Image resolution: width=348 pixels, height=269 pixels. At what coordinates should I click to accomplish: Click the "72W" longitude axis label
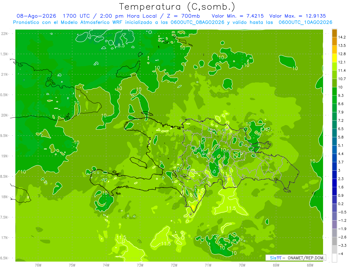click(174, 265)
